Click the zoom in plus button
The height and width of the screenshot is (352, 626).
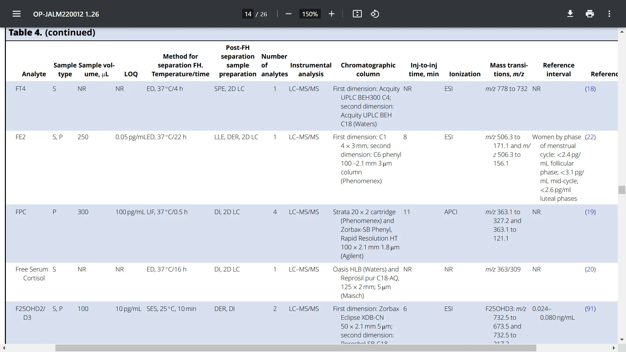click(332, 14)
